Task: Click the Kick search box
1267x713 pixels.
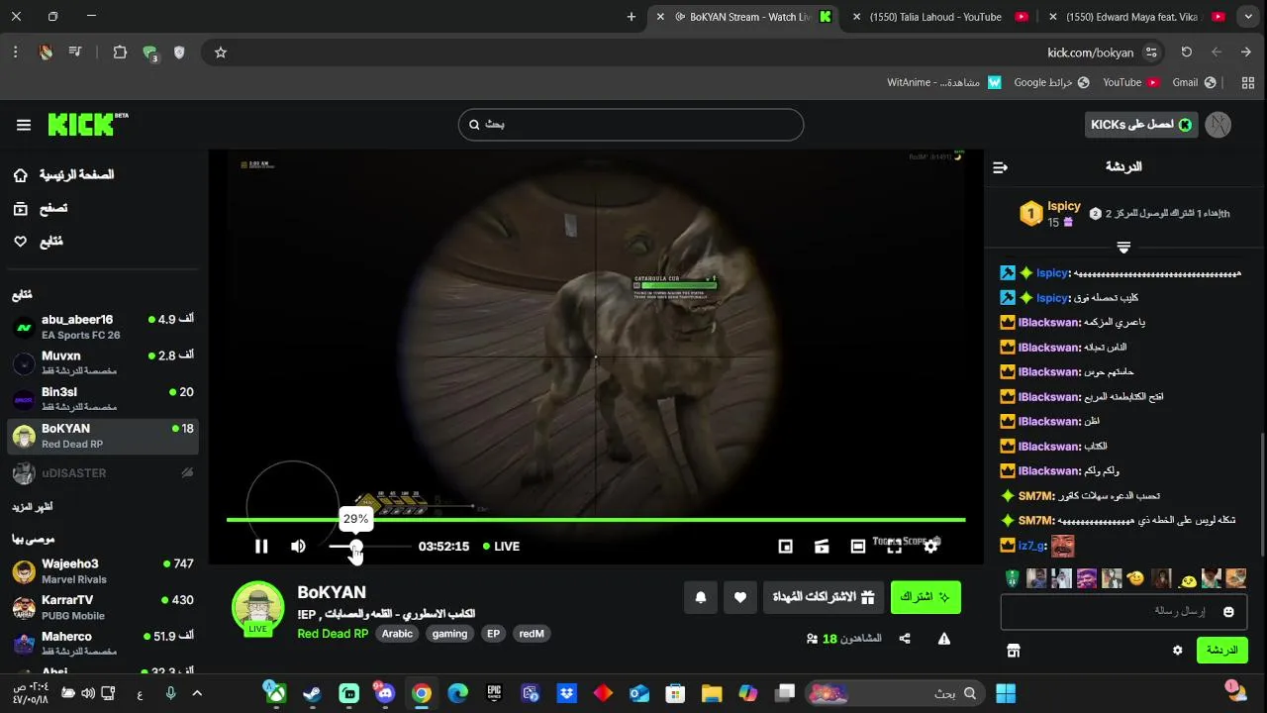Action: pyautogui.click(x=631, y=125)
